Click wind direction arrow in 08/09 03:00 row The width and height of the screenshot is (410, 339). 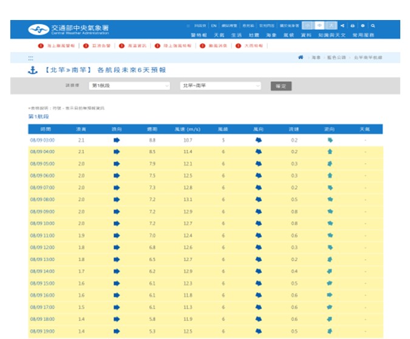259,140
